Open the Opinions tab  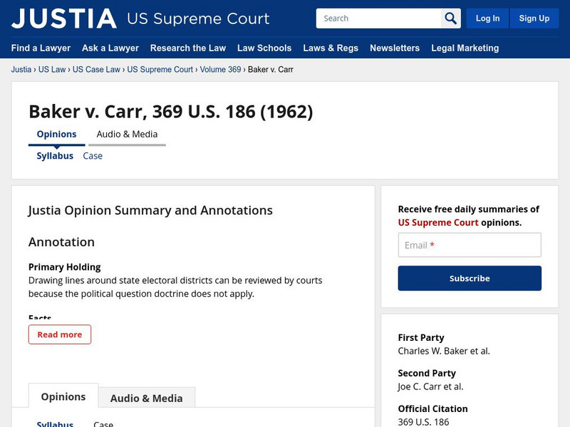(56, 134)
